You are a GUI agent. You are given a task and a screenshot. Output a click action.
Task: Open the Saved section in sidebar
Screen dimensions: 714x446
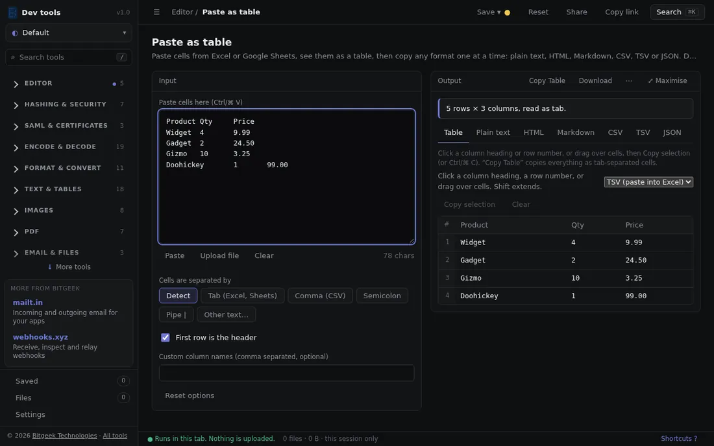click(x=69, y=381)
